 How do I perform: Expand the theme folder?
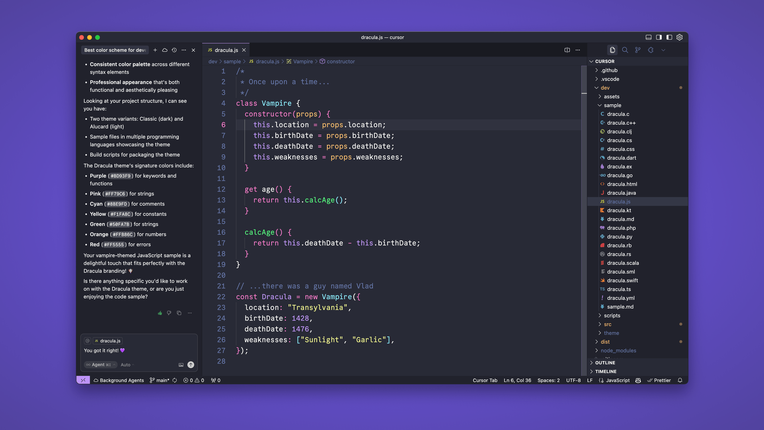pos(611,333)
